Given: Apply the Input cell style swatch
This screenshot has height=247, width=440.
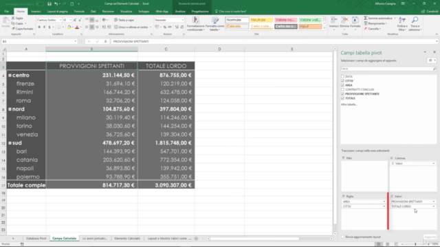Looking at the screenshot, I should tap(310, 26).
